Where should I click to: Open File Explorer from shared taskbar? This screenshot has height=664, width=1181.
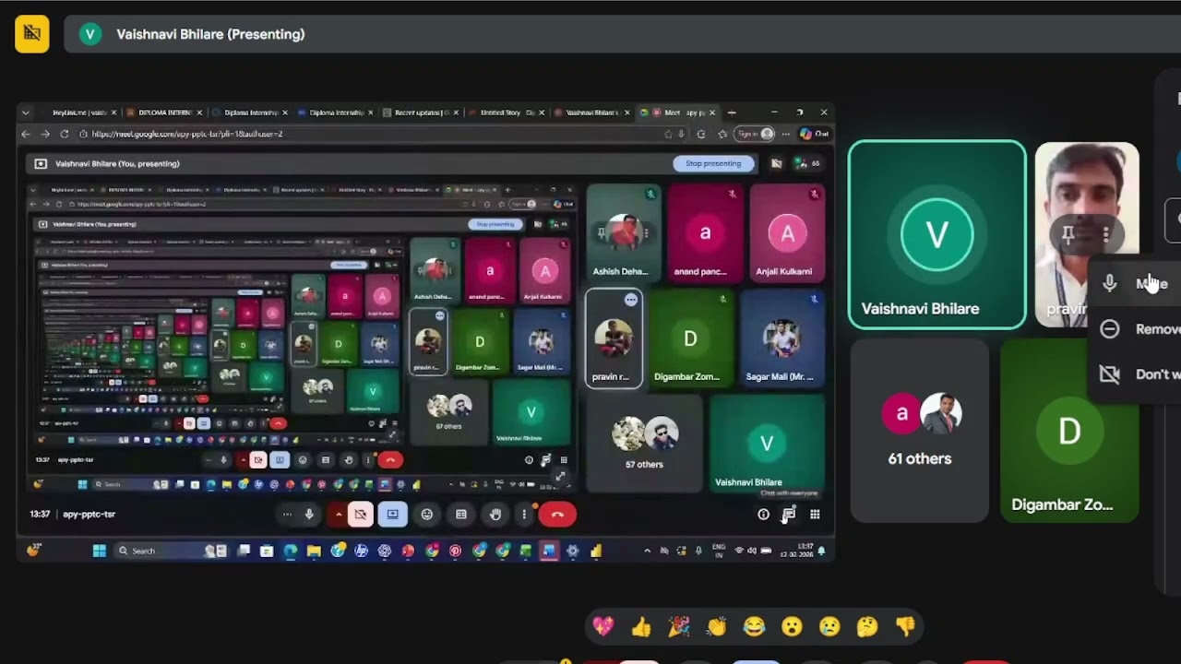[x=314, y=551]
